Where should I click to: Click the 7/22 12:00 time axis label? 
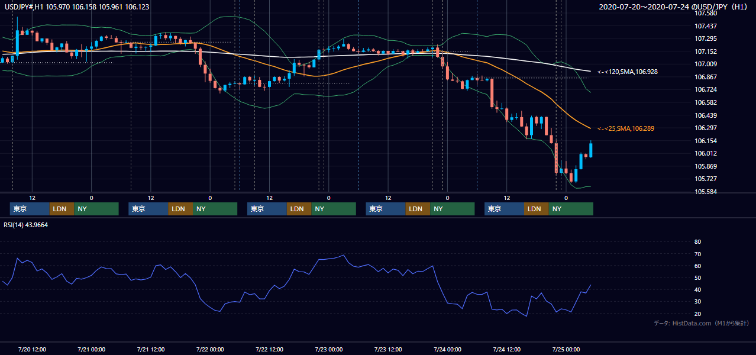point(269,349)
